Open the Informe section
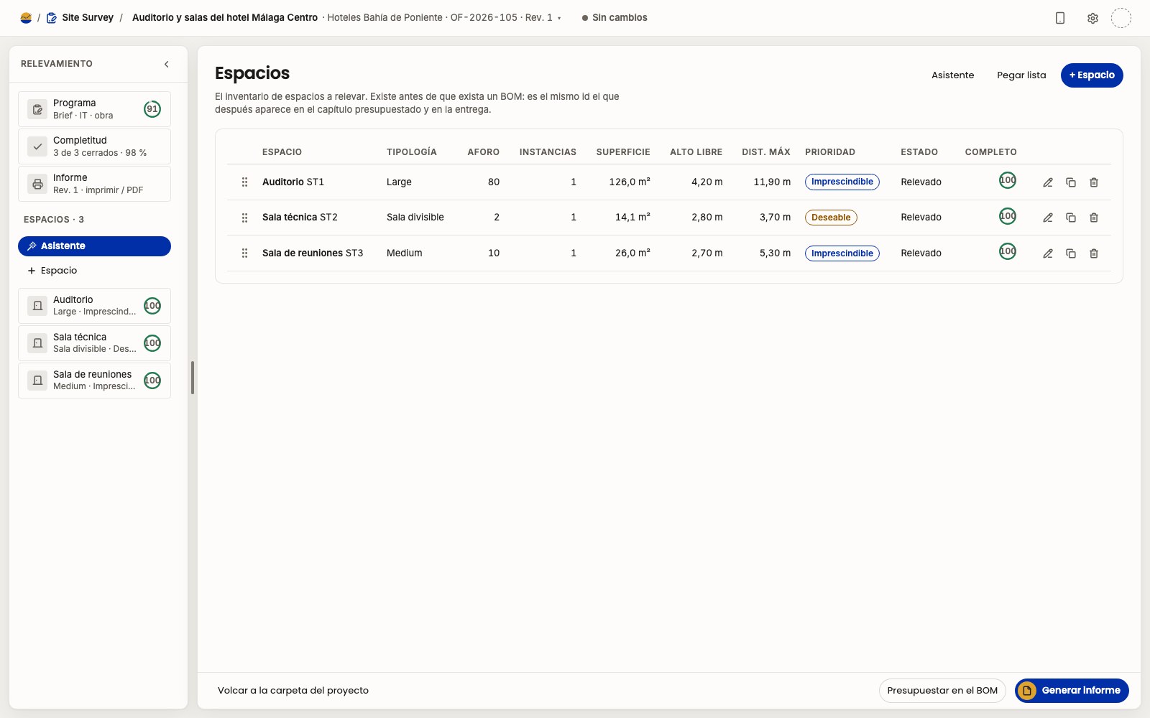The image size is (1150, 718). pyautogui.click(x=94, y=184)
